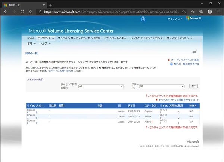Maximize the browser window
The height and width of the screenshot is (162, 224).
coord(211,3)
